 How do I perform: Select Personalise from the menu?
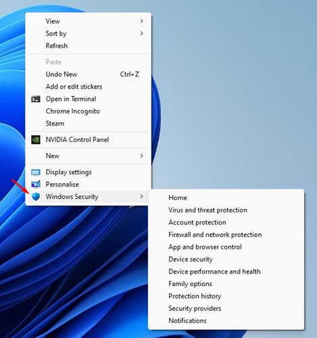[88, 185]
